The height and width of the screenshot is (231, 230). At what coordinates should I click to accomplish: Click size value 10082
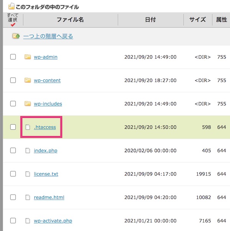(x=204, y=198)
